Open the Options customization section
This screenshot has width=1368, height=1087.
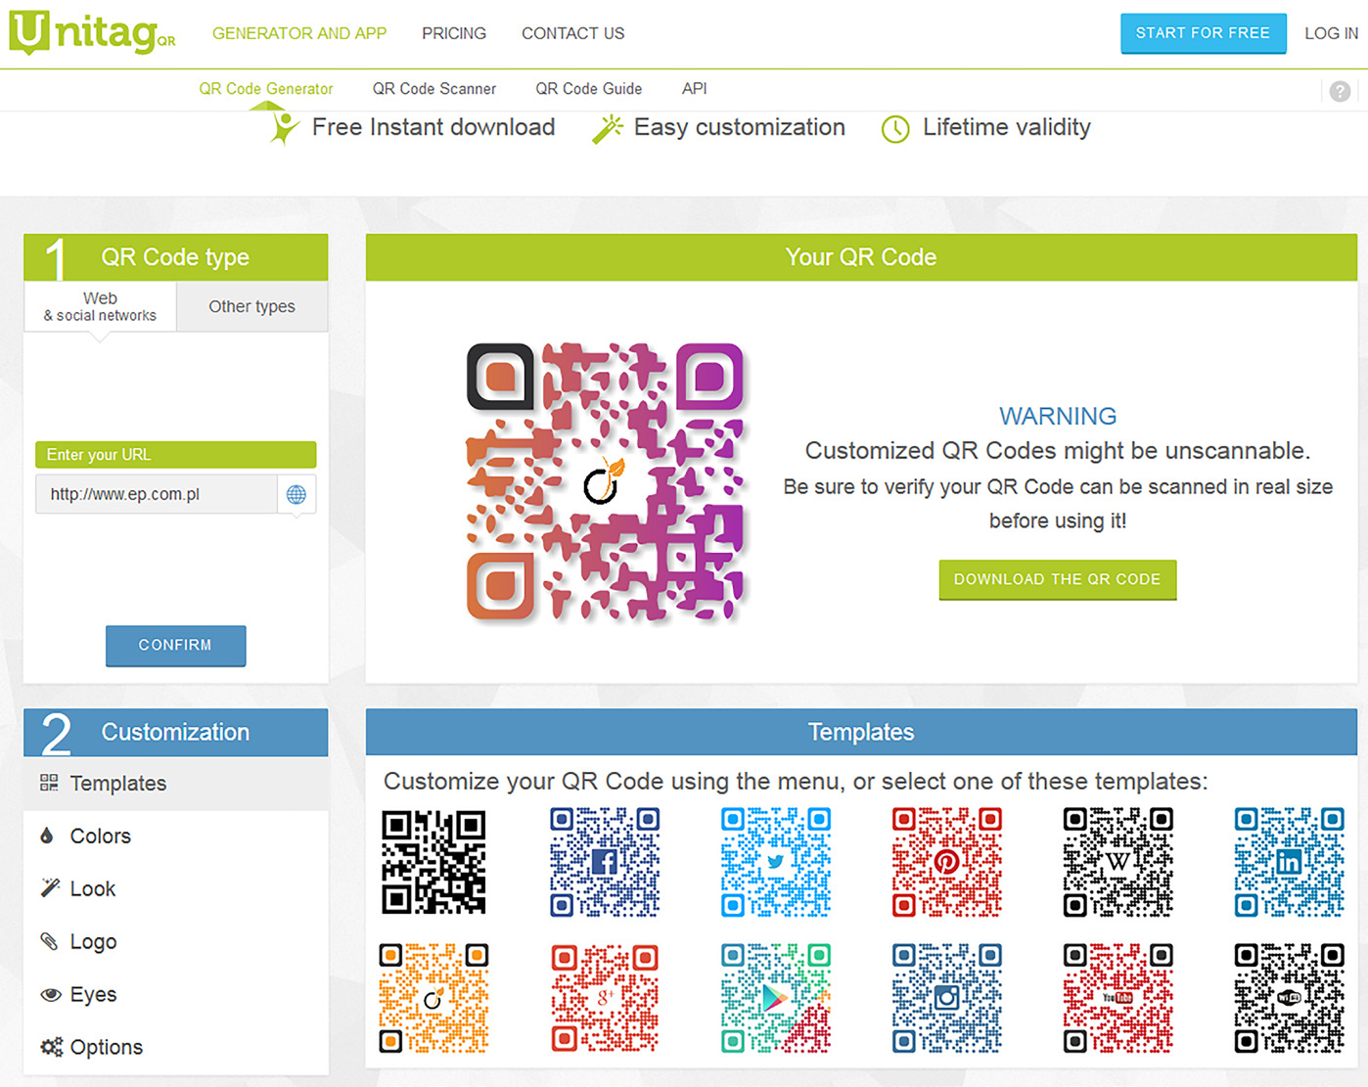pos(176,1048)
